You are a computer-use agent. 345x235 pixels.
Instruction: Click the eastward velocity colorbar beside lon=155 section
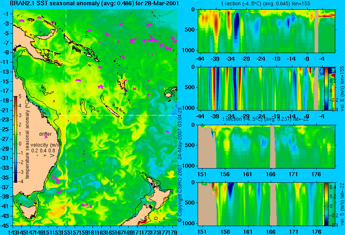[x=326, y=88]
